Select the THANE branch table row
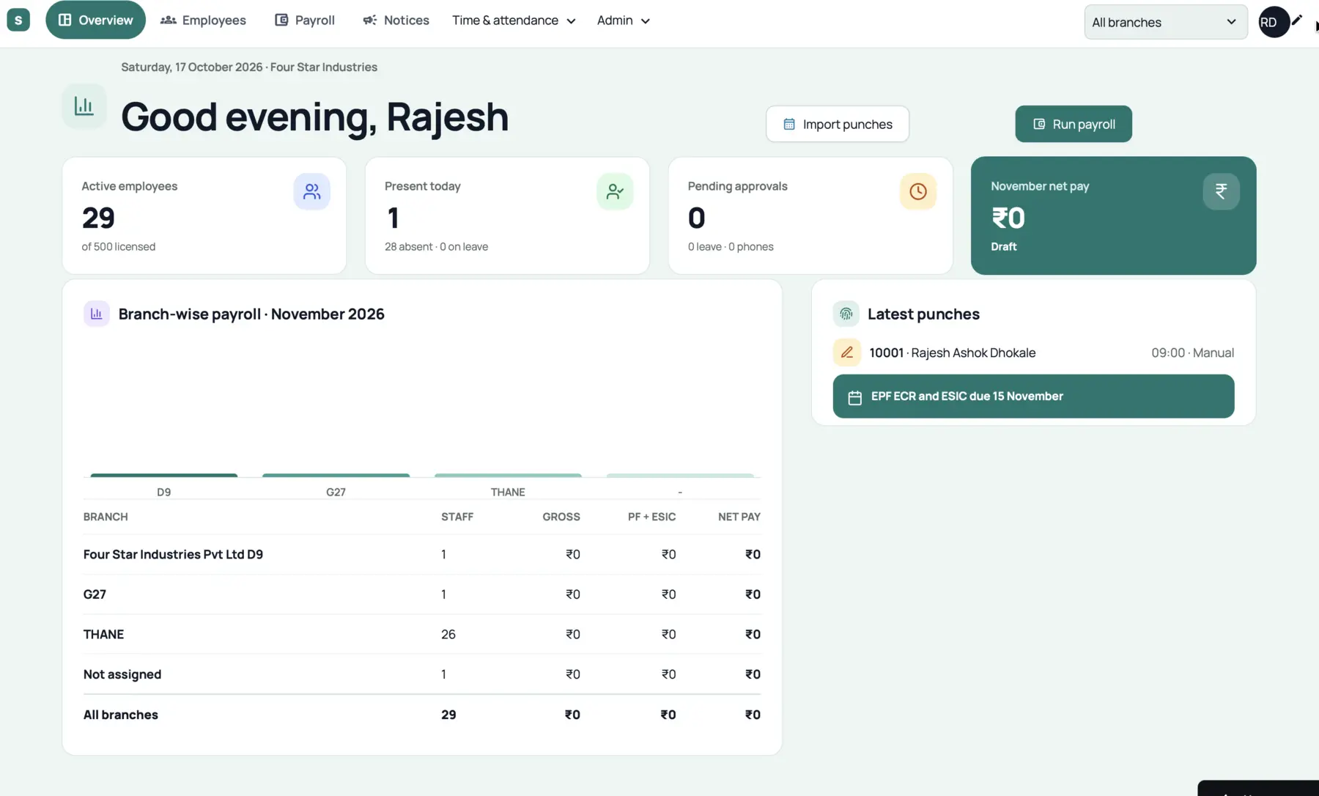1319x796 pixels. click(422, 635)
